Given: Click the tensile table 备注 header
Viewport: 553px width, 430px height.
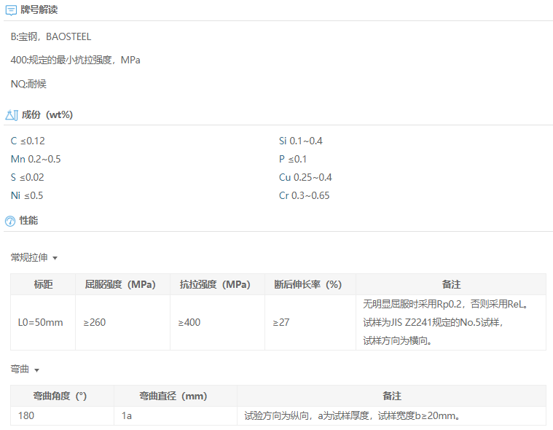Looking at the screenshot, I should click(451, 284).
